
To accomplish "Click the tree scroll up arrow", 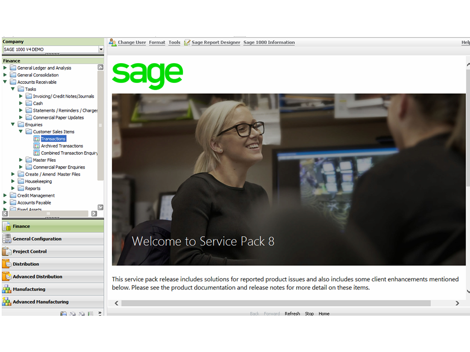I will [101, 67].
